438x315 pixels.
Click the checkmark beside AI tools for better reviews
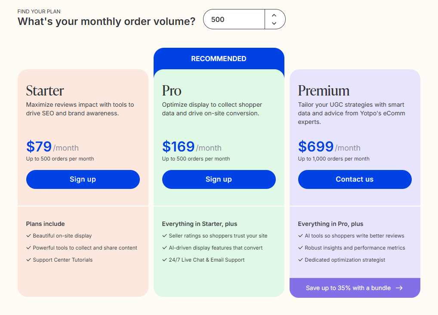(x=300, y=236)
